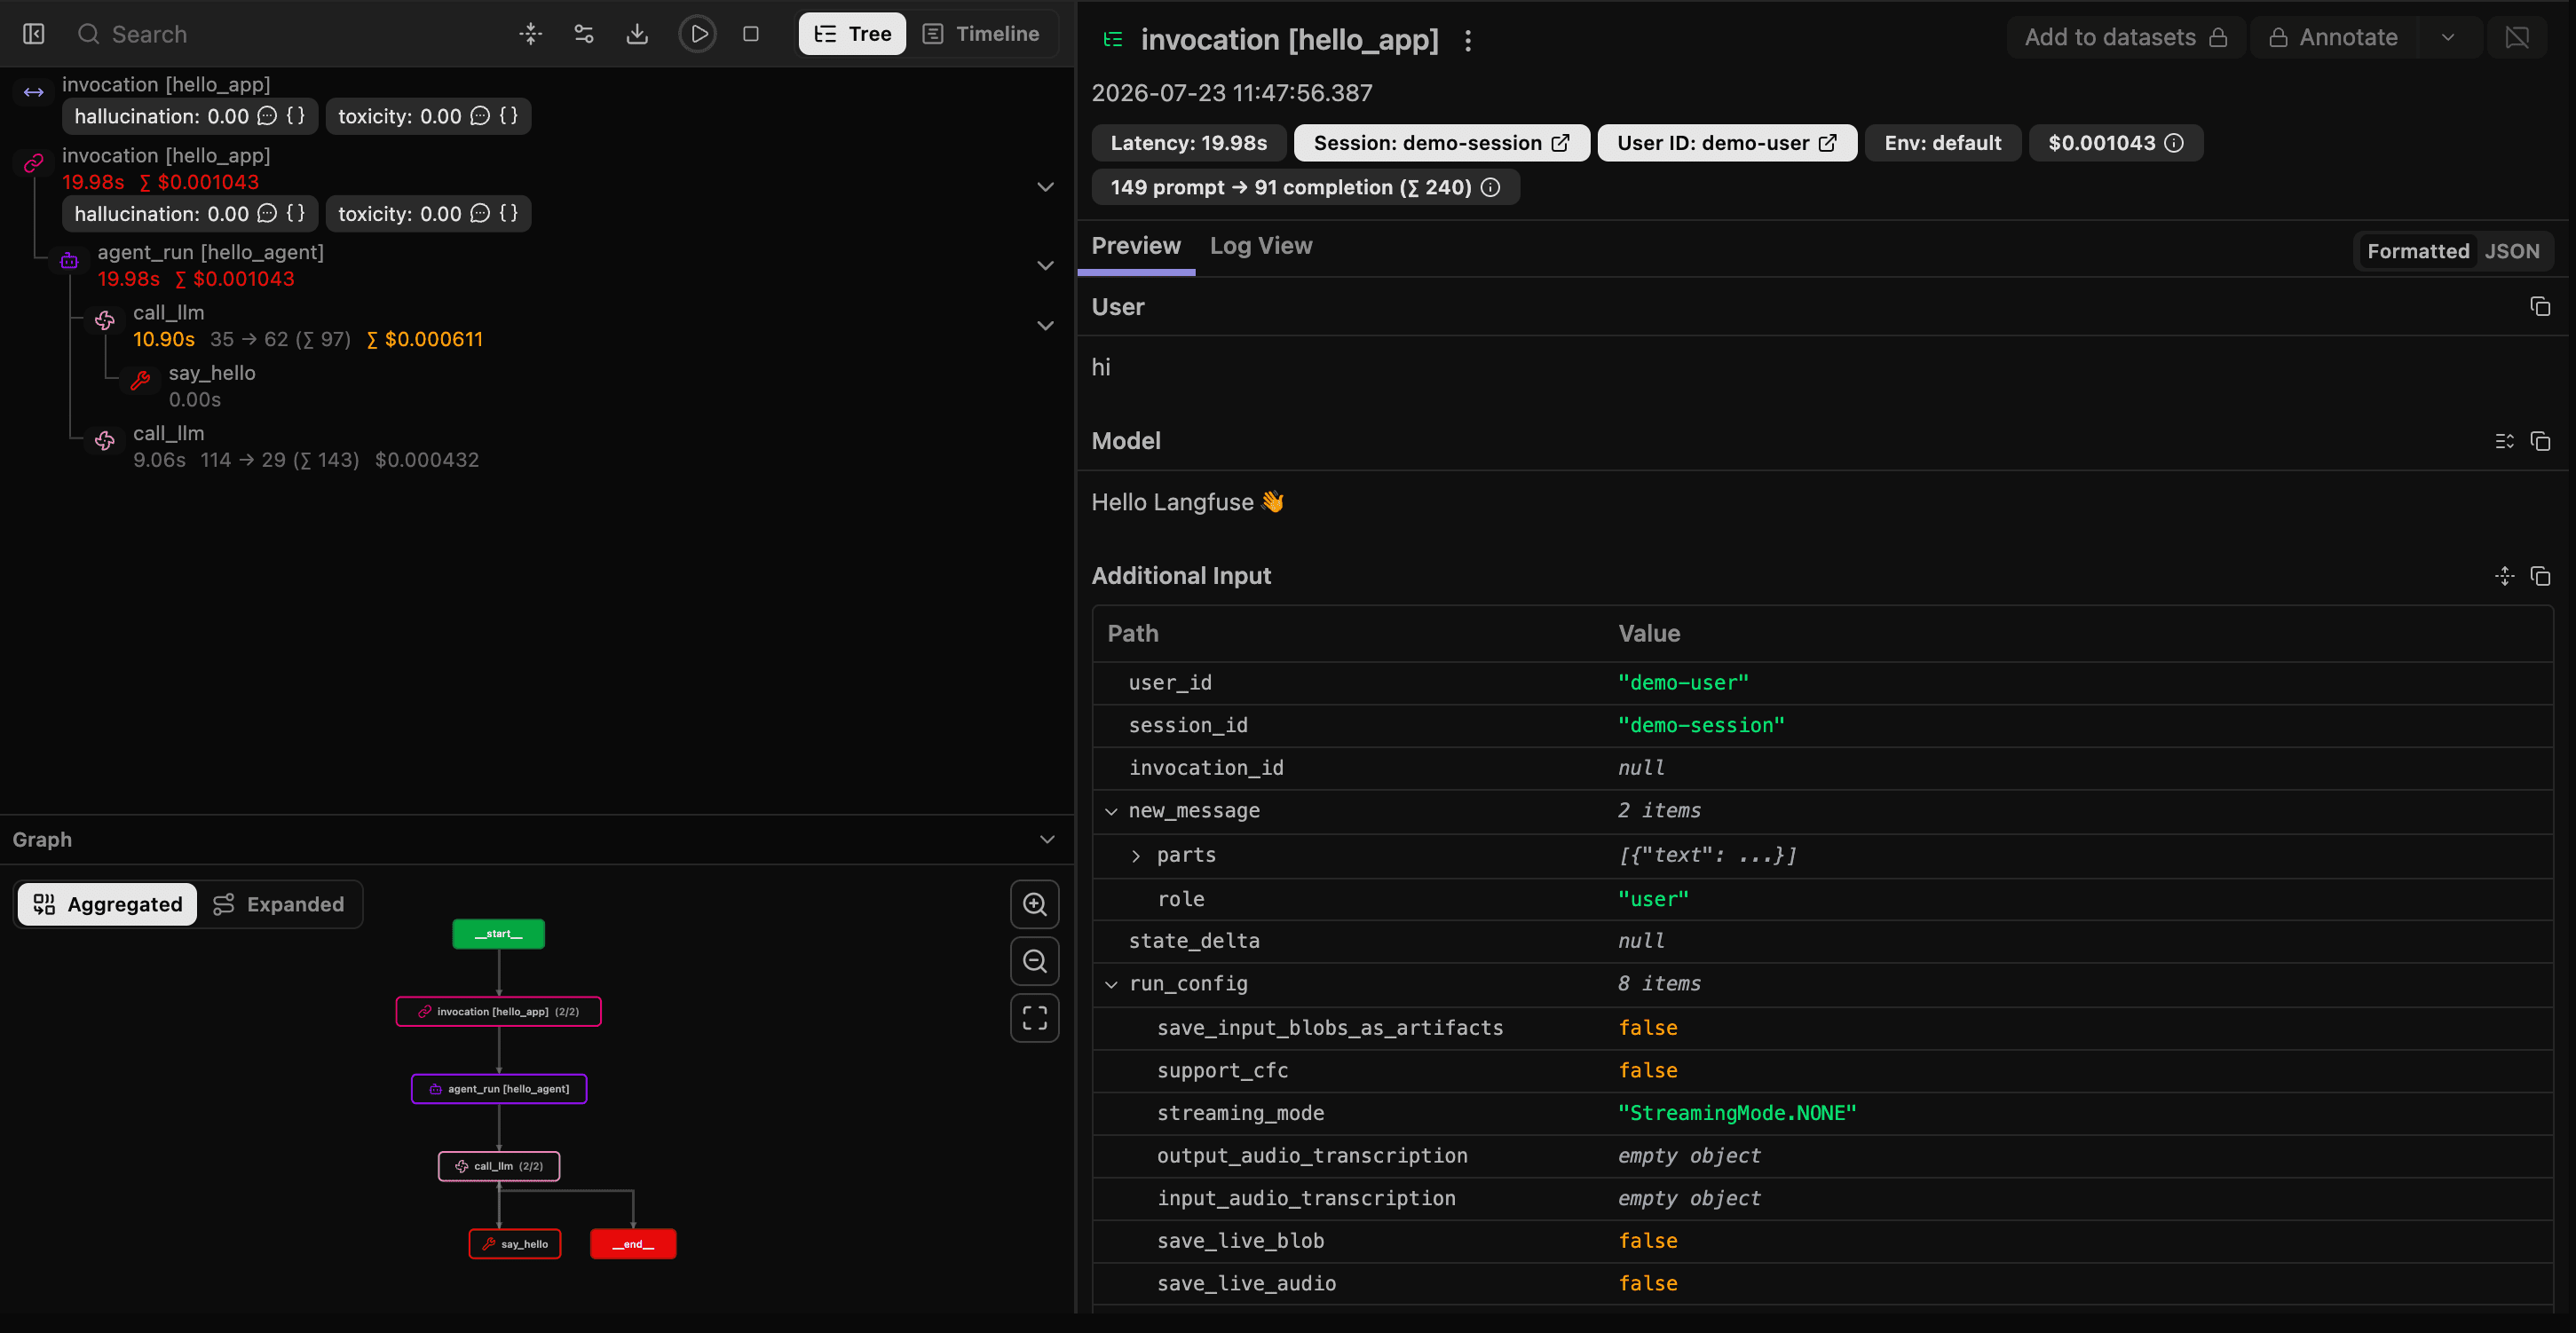Screen dimensions: 2576x1333
Task: Click the Latency: 19.98s badge
Action: [x=1189, y=143]
